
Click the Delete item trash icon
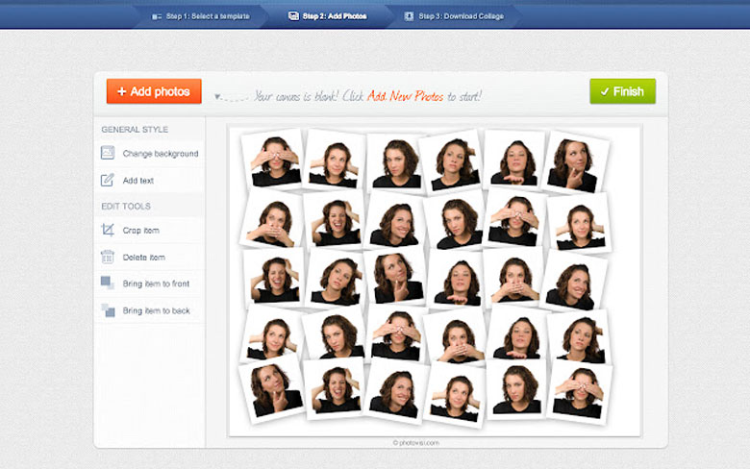[x=108, y=258]
